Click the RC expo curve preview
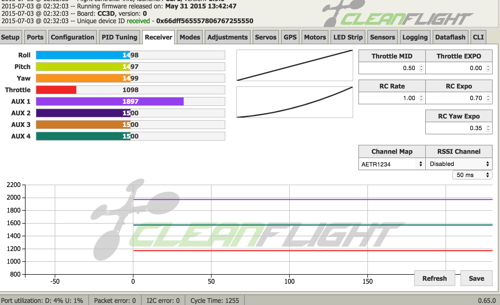 pyautogui.click(x=295, y=102)
